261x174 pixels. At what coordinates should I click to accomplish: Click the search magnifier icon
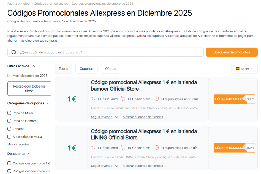tap(14, 52)
